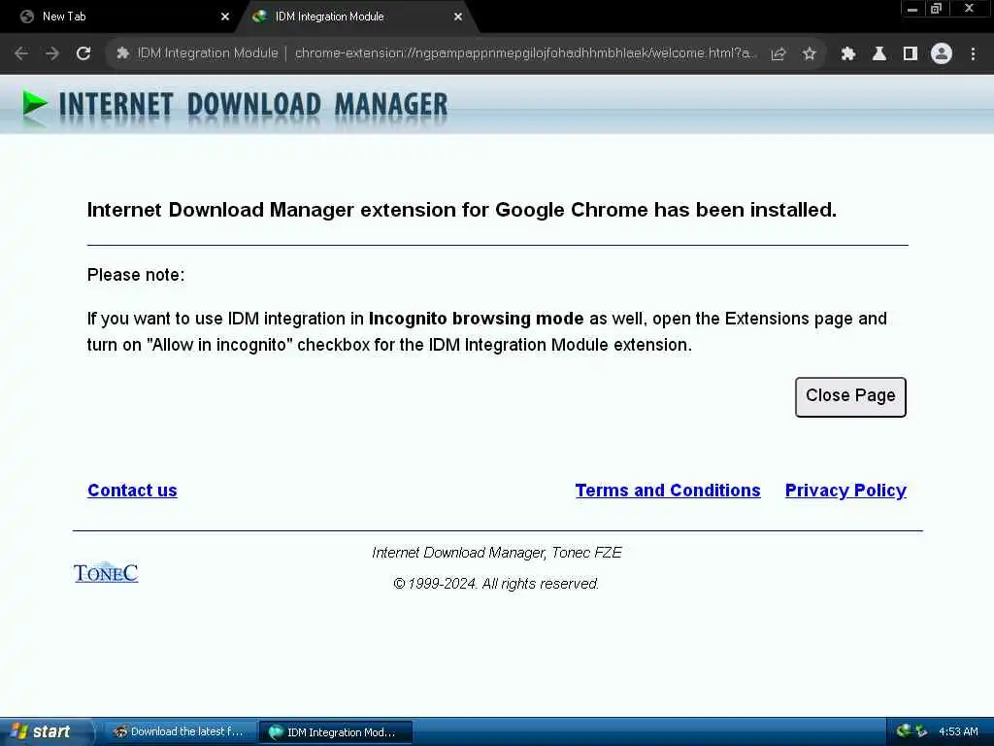Open the Chrome three-dot menu
The image size is (994, 746).
[x=973, y=54]
